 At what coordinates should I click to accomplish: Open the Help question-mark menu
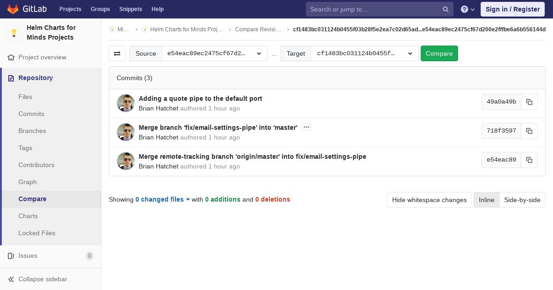(468, 9)
